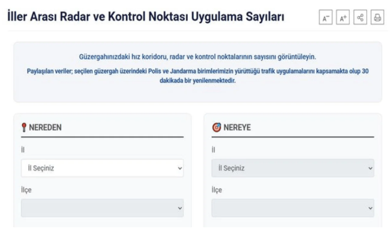Click the NEREYE section heading
This screenshot has height=234, width=390.
237,127
